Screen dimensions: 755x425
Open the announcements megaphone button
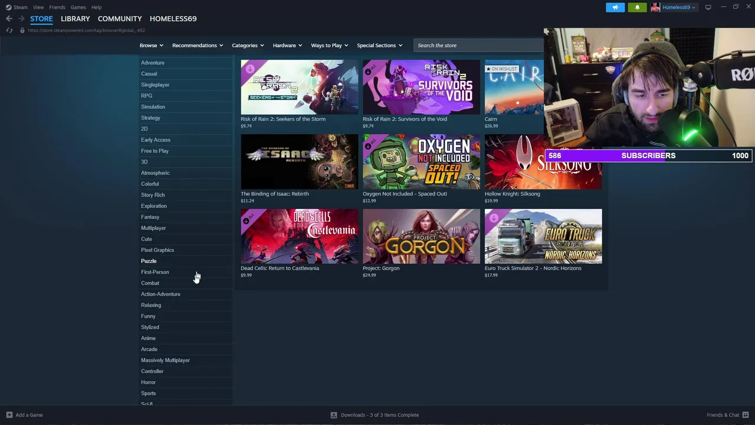click(x=615, y=7)
